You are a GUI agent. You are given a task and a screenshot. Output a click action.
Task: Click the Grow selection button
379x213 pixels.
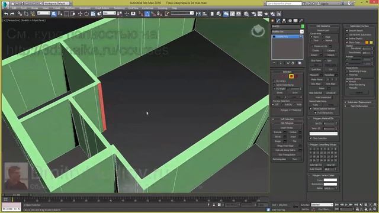tap(295, 93)
